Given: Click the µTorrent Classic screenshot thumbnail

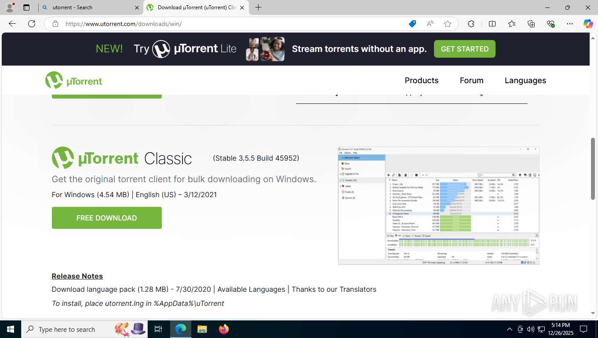Looking at the screenshot, I should (439, 206).
